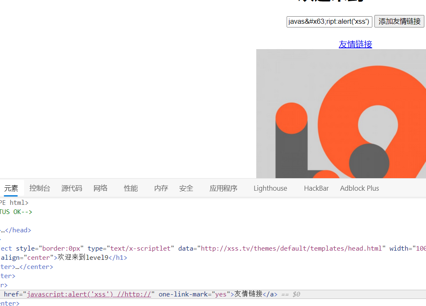Click the javascript:alert('xss') href value
The image size is (426, 306).
coord(89,294)
